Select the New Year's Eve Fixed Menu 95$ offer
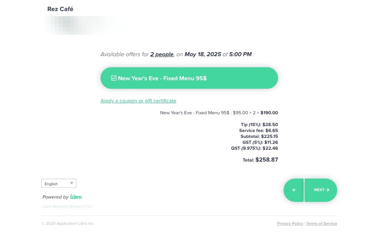Image resolution: width=376 pixels, height=247 pixels. (x=189, y=78)
